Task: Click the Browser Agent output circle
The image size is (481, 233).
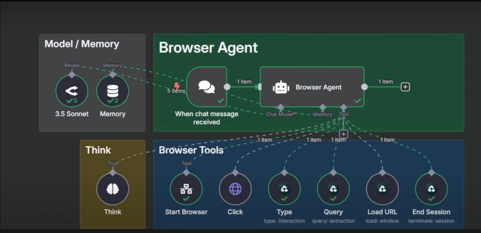Action: pos(364,87)
